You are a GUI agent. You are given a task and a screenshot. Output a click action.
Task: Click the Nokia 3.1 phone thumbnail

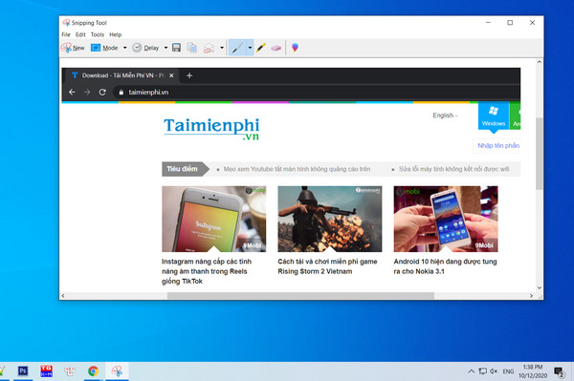[446, 219]
